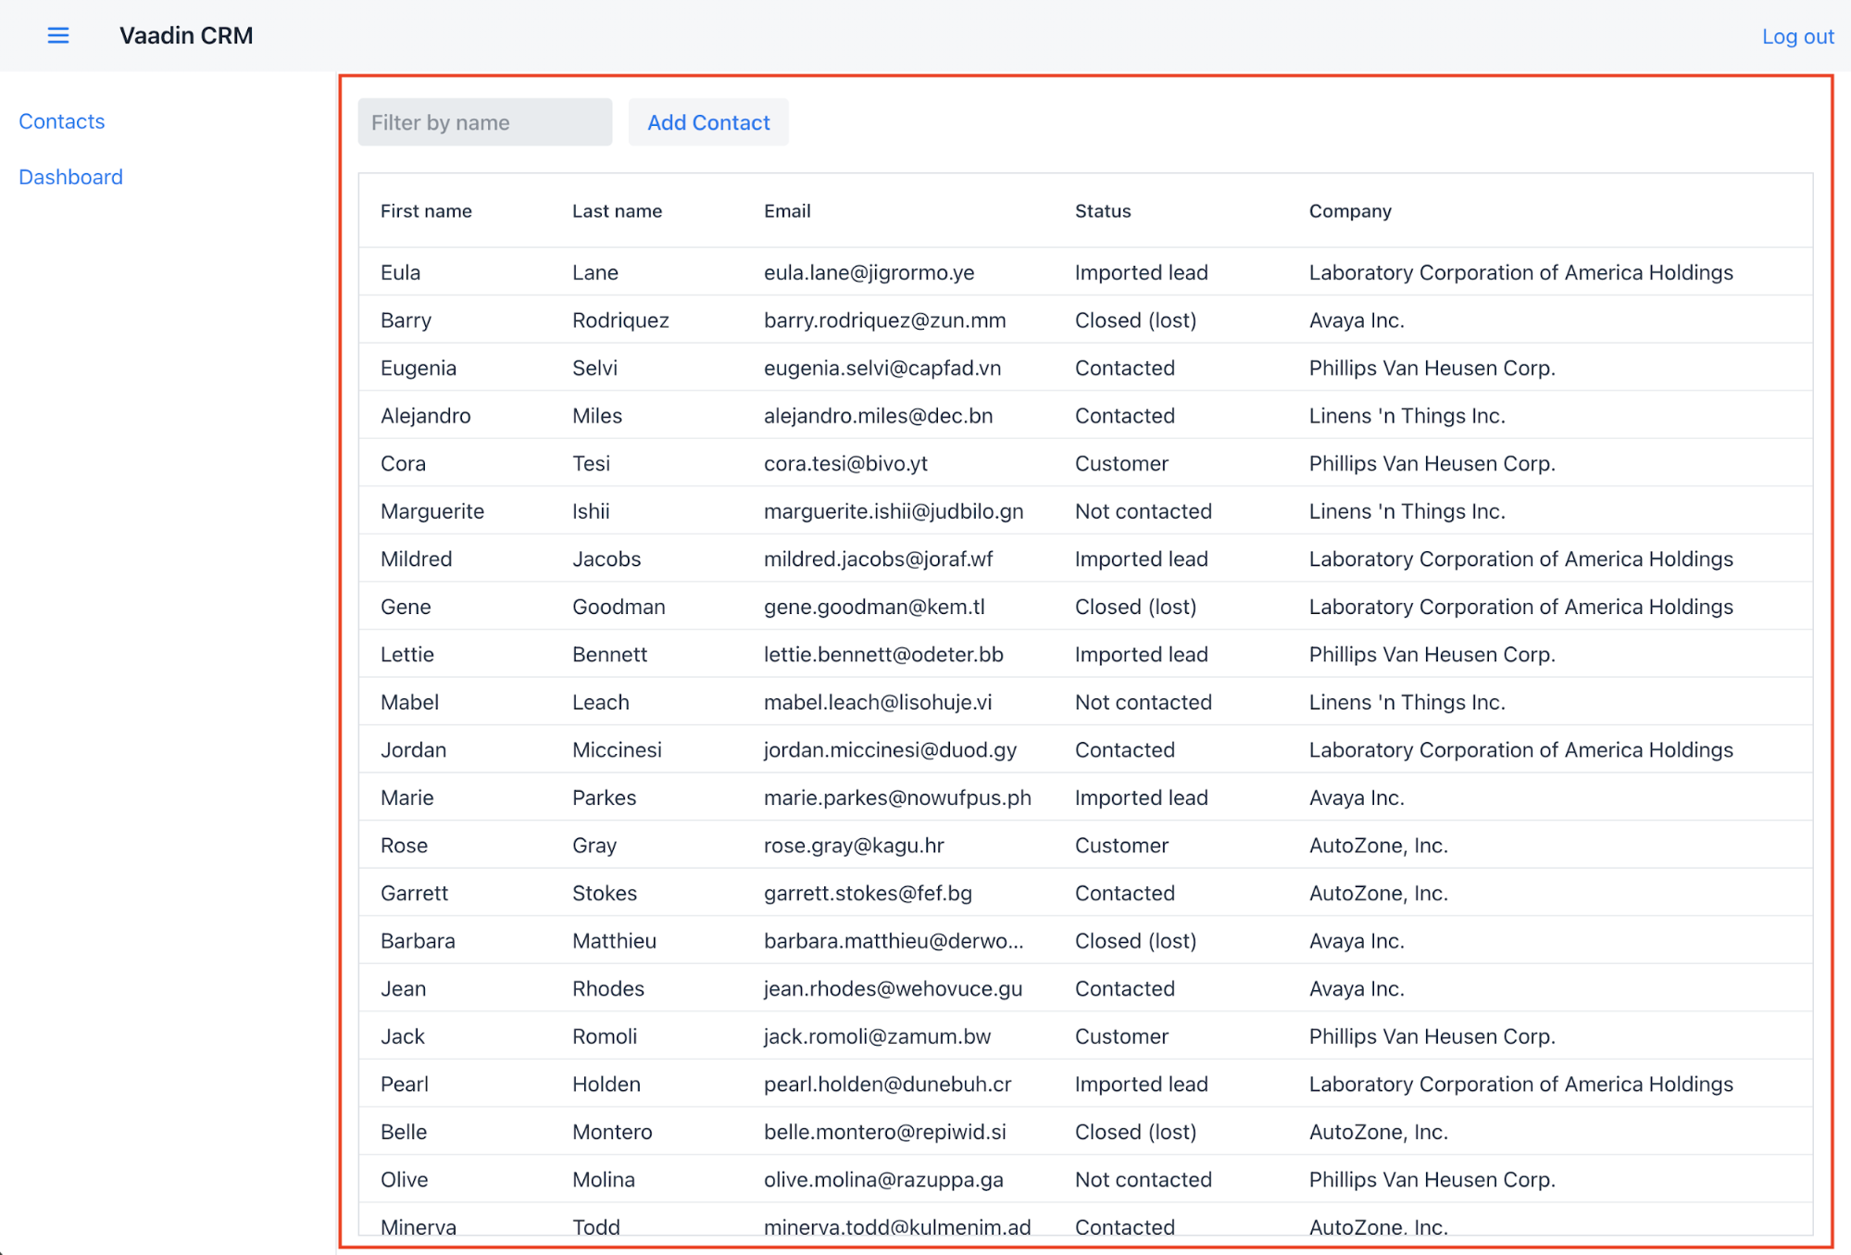
Task: Click Avaya Inc. company in Barry's row
Action: (1357, 320)
